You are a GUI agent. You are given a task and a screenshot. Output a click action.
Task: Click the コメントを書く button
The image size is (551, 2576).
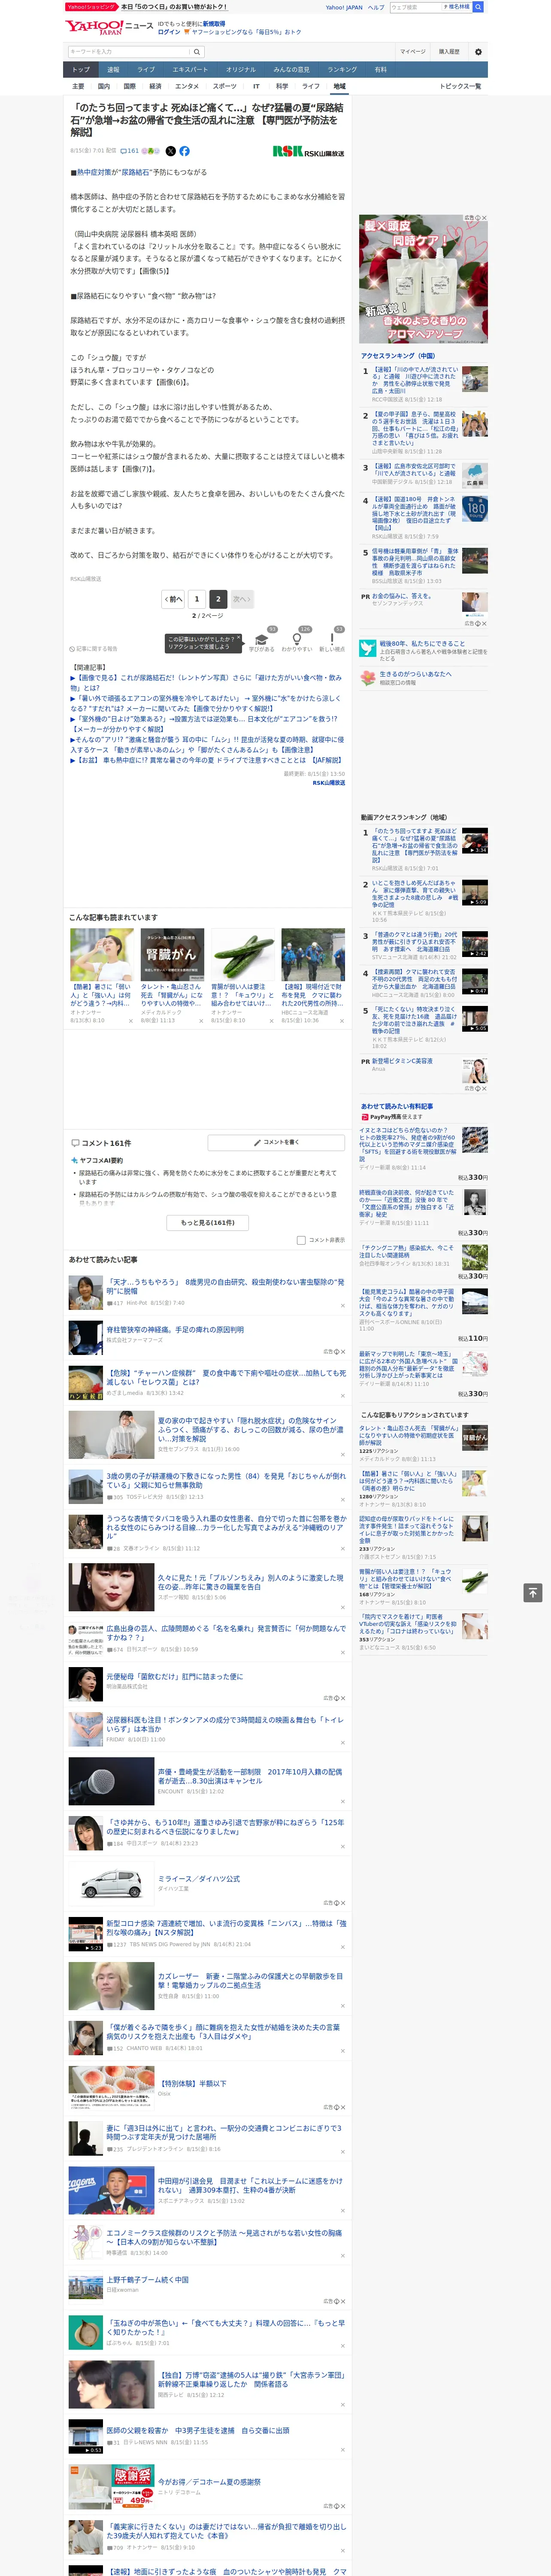pyautogui.click(x=276, y=1142)
